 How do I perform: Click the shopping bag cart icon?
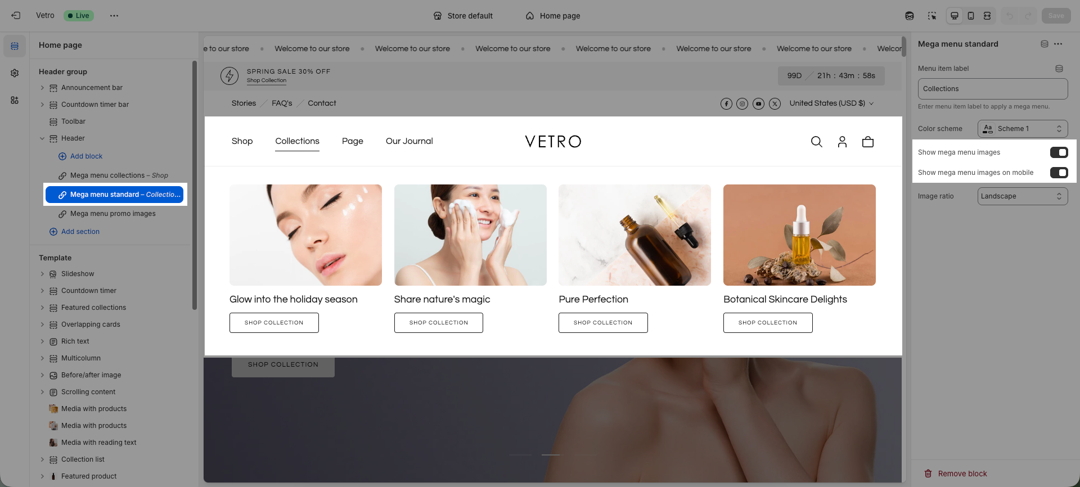pyautogui.click(x=867, y=142)
